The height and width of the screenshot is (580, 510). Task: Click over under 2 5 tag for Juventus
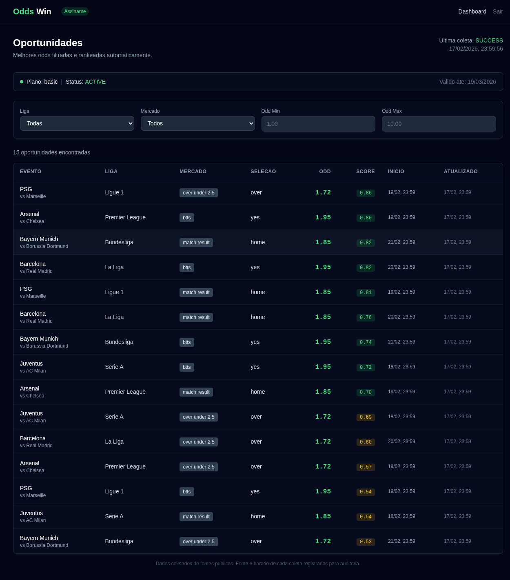tap(198, 417)
